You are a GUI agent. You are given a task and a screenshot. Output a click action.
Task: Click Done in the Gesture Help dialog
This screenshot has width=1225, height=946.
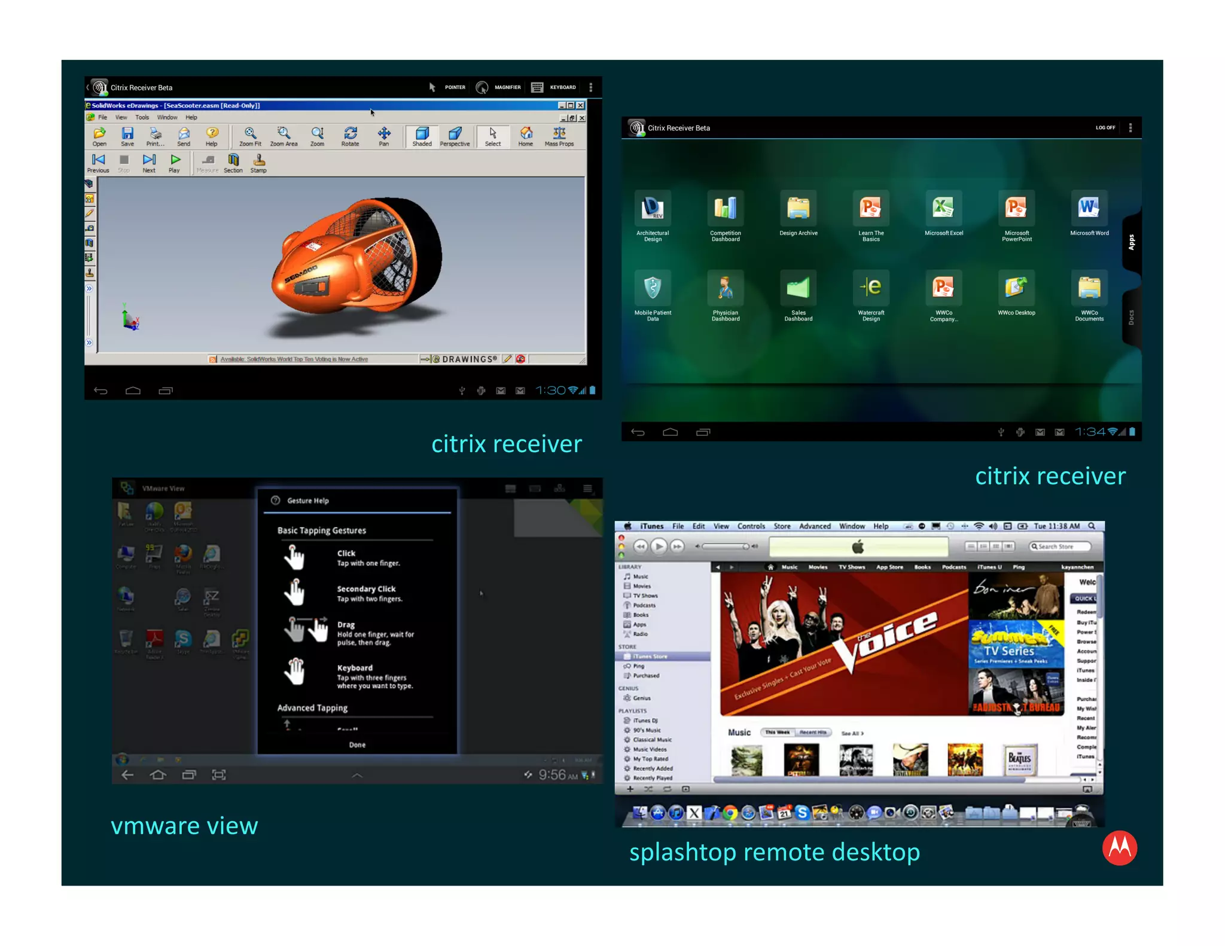point(357,744)
